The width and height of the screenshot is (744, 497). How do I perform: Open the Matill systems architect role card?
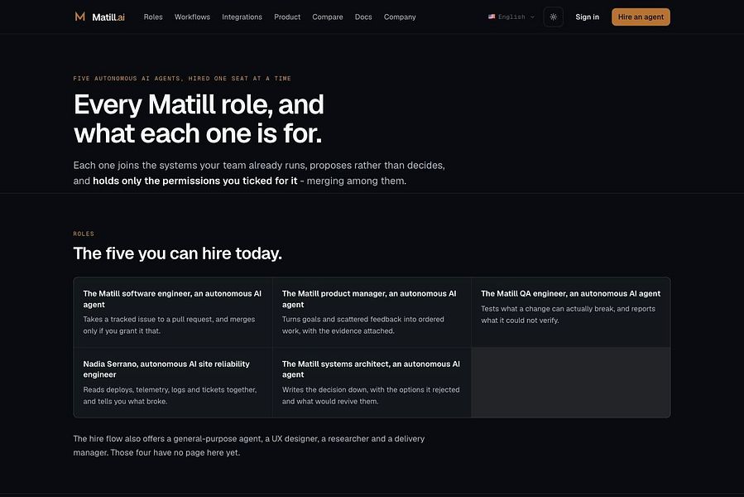pos(372,383)
